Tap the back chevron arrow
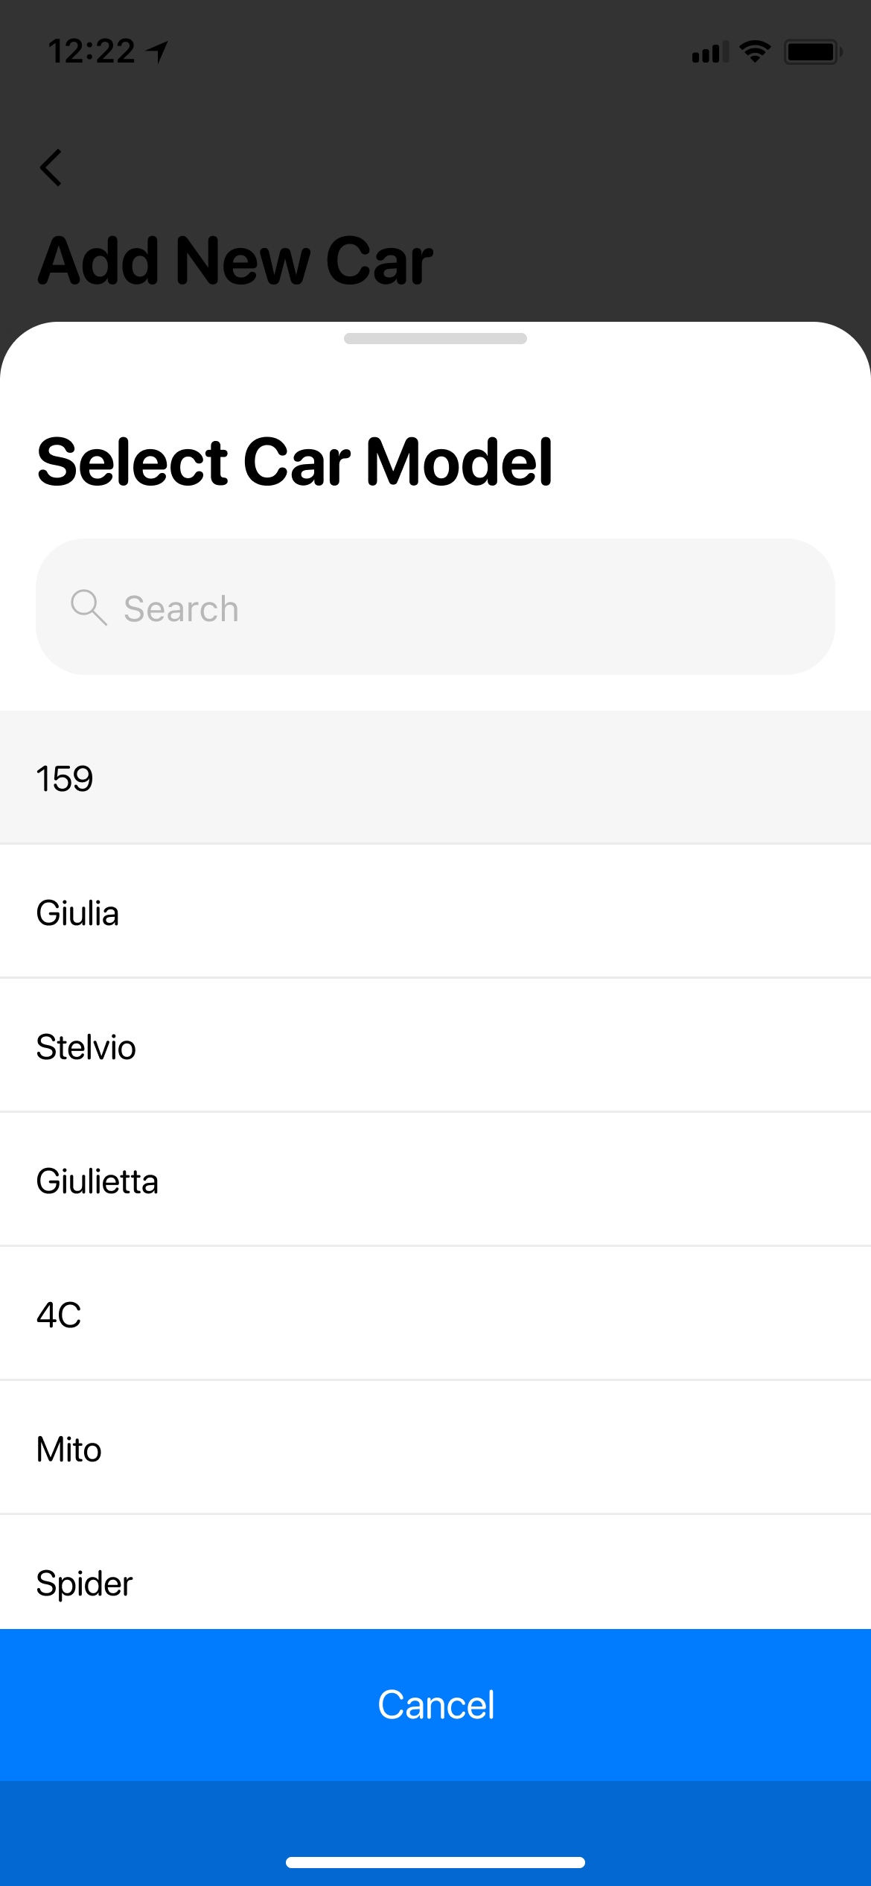Image resolution: width=871 pixels, height=1886 pixels. (51, 167)
